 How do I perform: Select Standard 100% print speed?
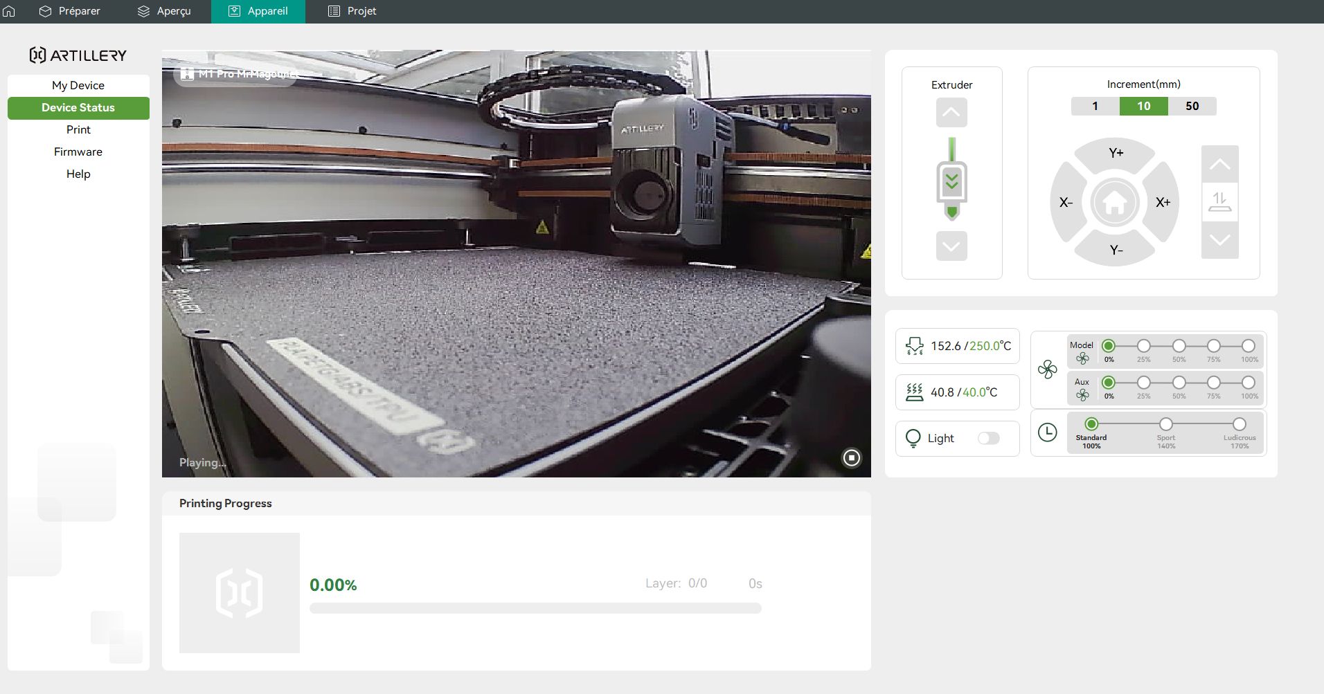tap(1091, 423)
